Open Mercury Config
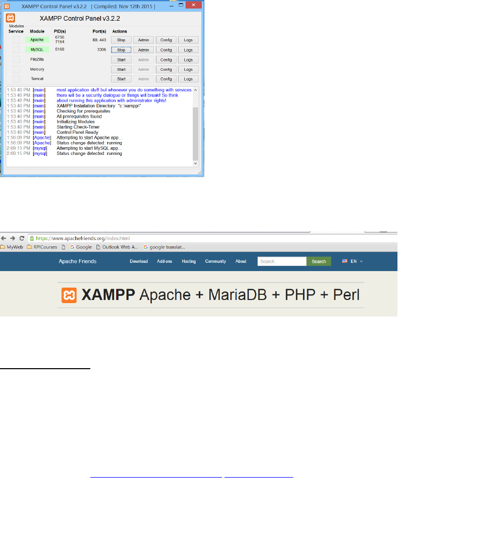 pos(166,70)
